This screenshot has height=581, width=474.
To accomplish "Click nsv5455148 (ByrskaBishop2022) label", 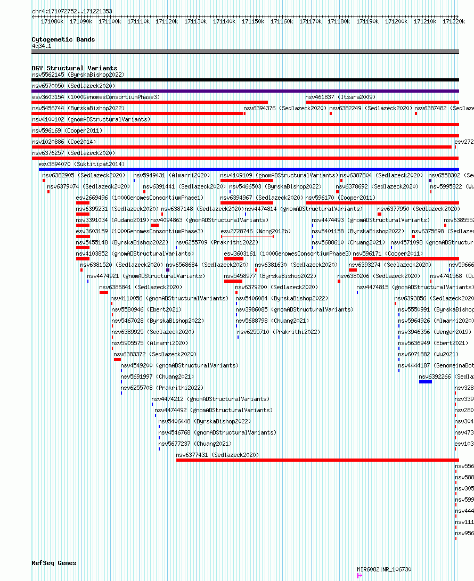I will pyautogui.click(x=122, y=242).
